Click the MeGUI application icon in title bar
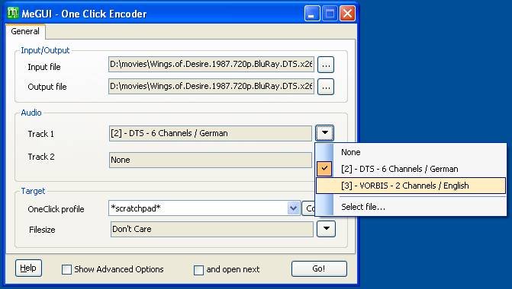This screenshot has width=512, height=289. coord(13,14)
